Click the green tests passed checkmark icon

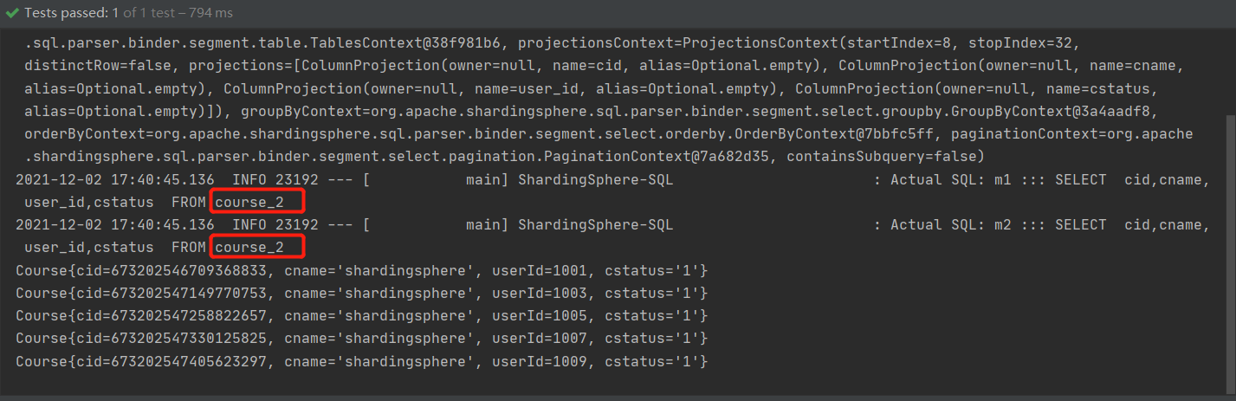pyautogui.click(x=11, y=14)
